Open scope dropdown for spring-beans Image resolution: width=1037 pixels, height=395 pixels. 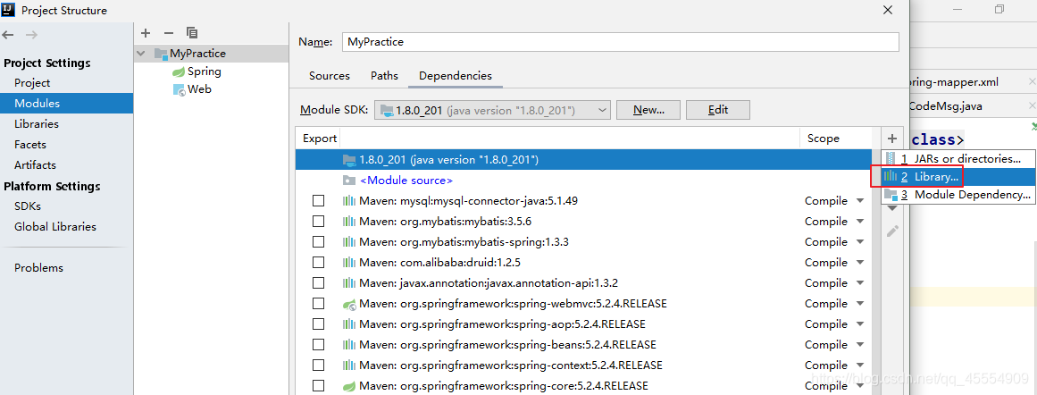pos(860,345)
